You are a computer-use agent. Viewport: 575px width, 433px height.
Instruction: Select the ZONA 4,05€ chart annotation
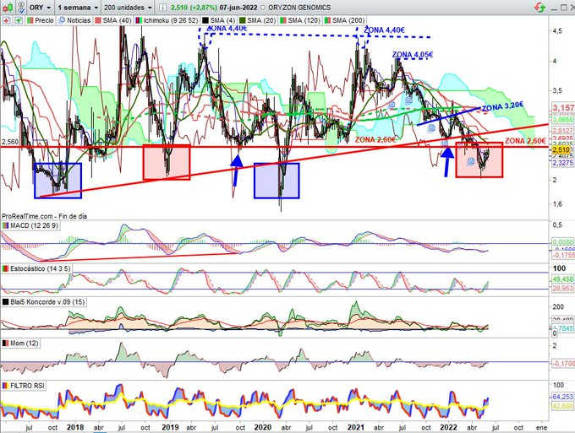413,55
